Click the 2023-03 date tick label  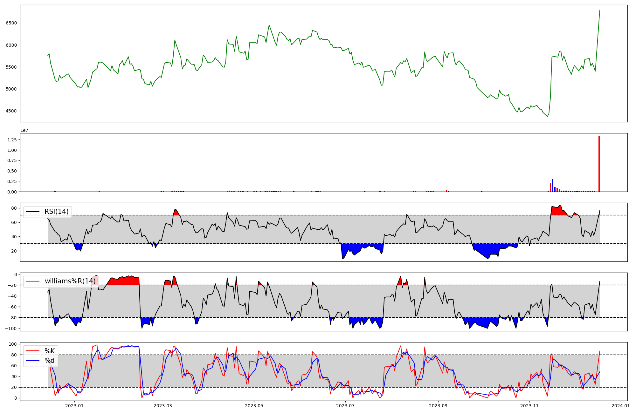(x=163, y=406)
